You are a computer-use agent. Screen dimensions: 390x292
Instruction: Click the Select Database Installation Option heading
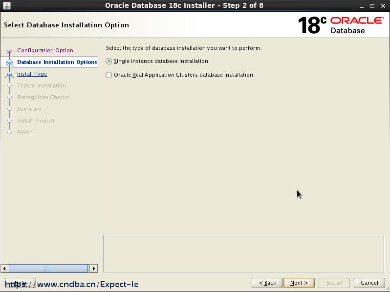[x=66, y=25]
